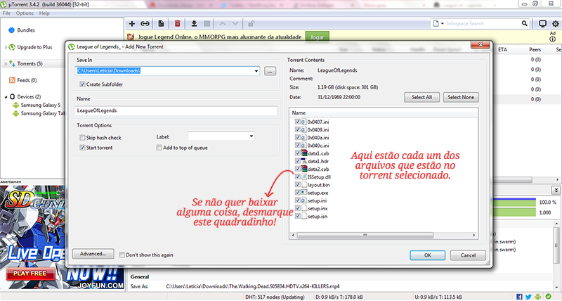The image size is (562, 301).
Task: Click the red Remove torrent trash icon
Action: pyautogui.click(x=178, y=24)
